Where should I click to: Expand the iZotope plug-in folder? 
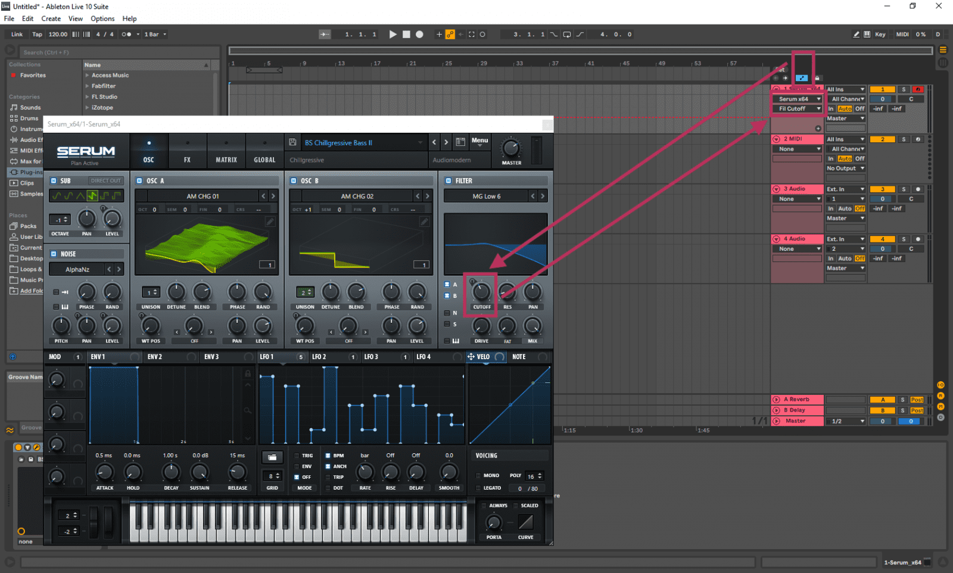pos(87,108)
